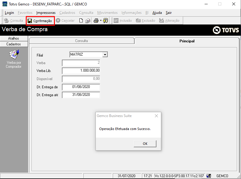Image resolution: width=241 pixels, height=179 pixels.
Task: Open the Informações menu
Action: (x=131, y=13)
